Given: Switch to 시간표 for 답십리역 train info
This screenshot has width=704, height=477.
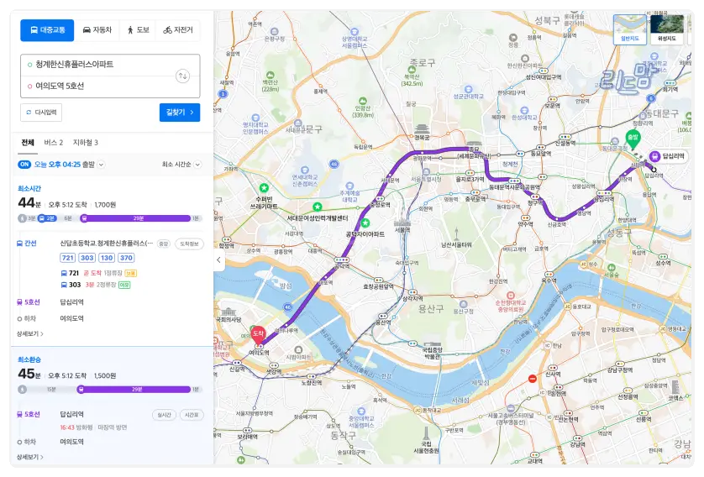Looking at the screenshot, I should click(192, 415).
